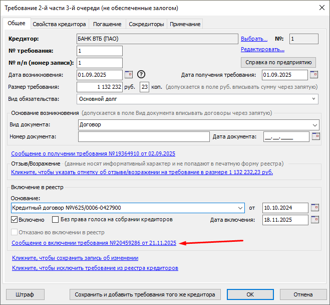Open calendar for Дата получения требования

coord(314,75)
